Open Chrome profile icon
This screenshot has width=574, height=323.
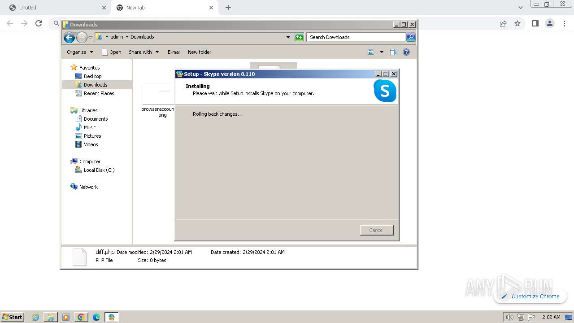click(x=549, y=23)
